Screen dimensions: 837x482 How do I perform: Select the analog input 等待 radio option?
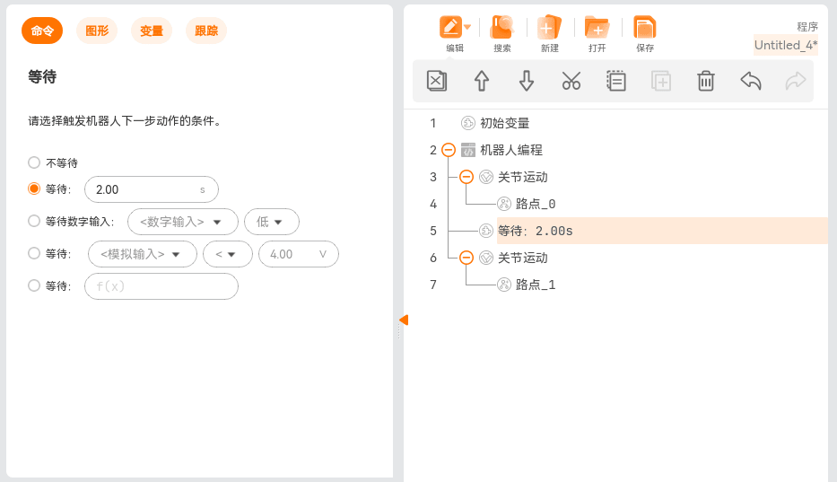[x=34, y=253]
